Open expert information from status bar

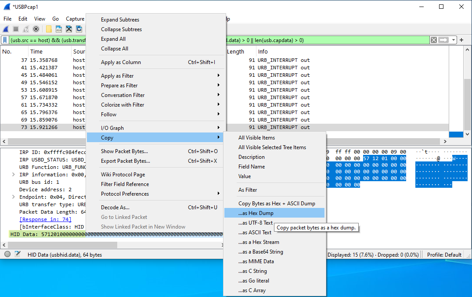tap(7, 254)
